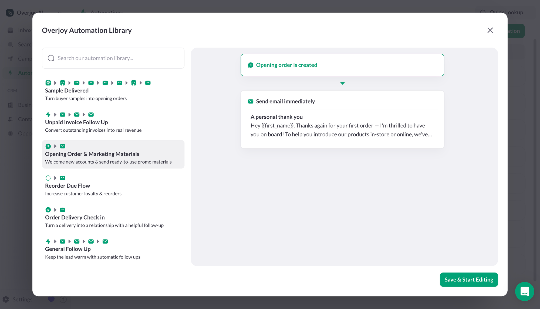Click the Settings gear icon in background sidebar
Screen dimensions: 540x309
click(x=6, y=299)
